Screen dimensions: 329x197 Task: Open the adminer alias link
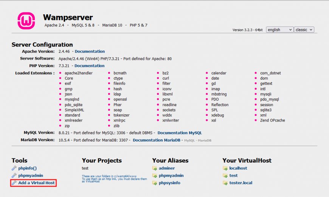[167, 168]
